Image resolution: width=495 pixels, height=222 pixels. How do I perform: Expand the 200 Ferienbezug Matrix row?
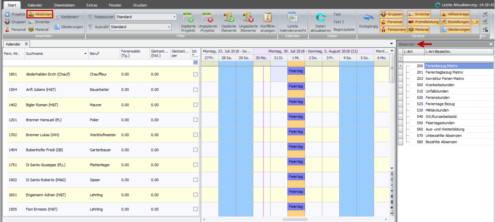tap(401, 66)
